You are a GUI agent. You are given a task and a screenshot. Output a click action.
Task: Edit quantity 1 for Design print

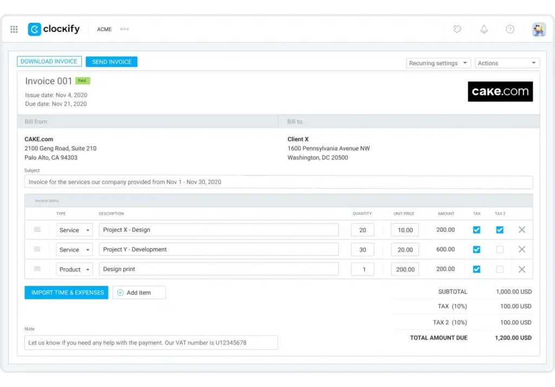tap(363, 269)
